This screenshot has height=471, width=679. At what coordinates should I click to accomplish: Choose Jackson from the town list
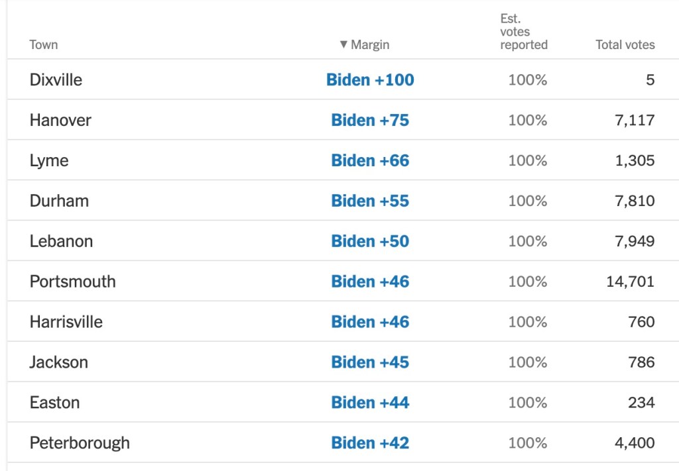59,363
